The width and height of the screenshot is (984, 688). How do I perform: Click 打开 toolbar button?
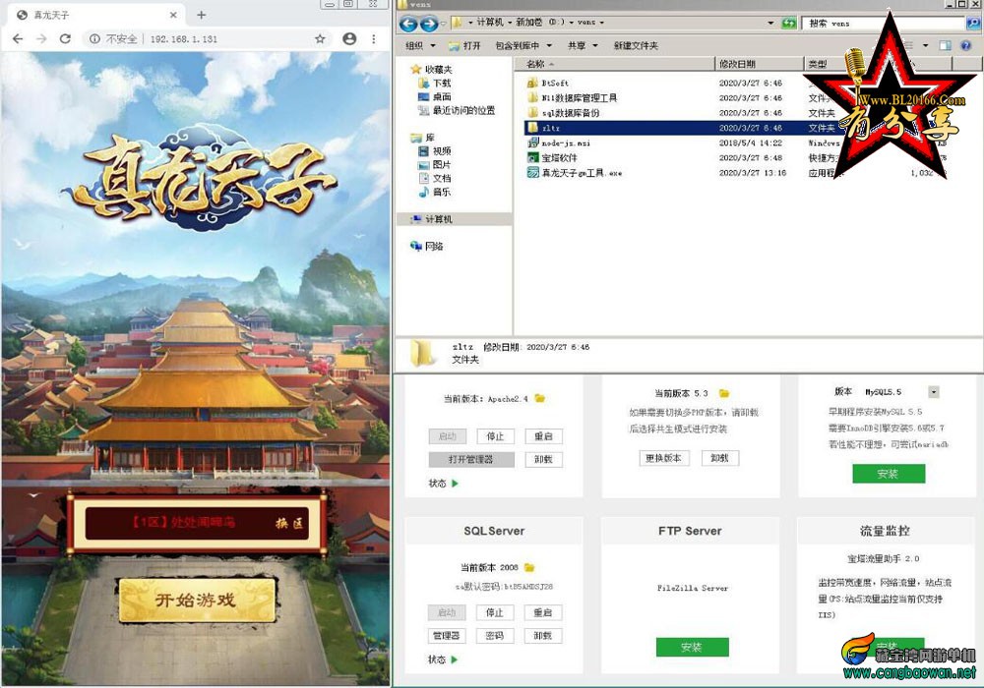pyautogui.click(x=465, y=46)
